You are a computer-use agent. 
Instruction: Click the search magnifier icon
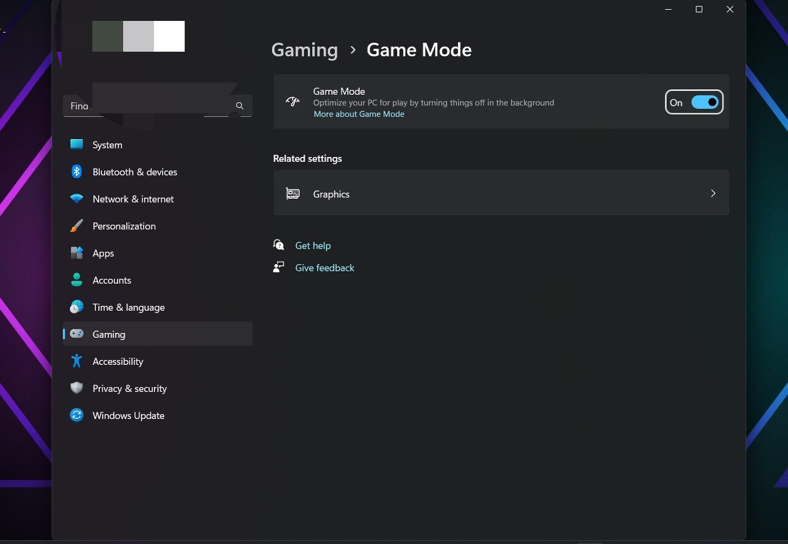240,106
